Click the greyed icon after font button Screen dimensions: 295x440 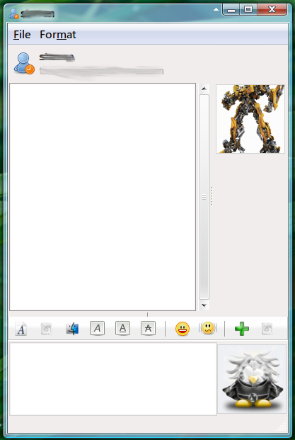click(47, 329)
